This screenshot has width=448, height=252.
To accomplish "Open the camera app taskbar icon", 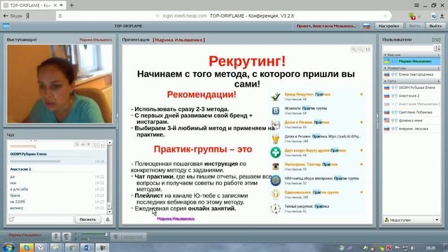I will (x=102, y=248).
